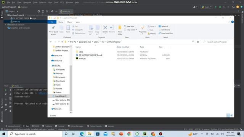Open PyCharm Refactor menu

43,2
